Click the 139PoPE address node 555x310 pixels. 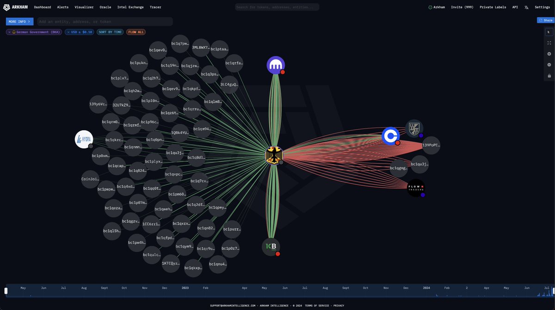coord(431,145)
